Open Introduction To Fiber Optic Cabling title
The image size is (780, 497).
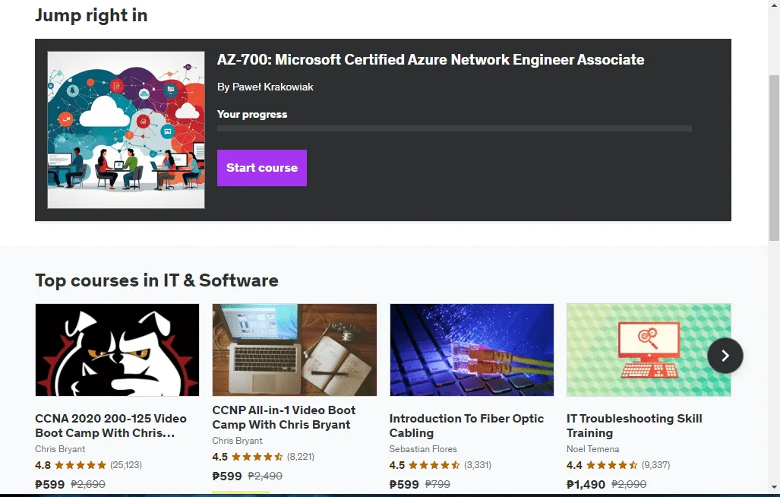click(x=466, y=426)
